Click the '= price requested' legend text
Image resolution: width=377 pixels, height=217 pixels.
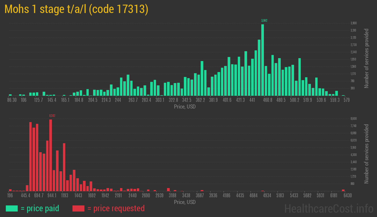pyautogui.click(x=116, y=208)
